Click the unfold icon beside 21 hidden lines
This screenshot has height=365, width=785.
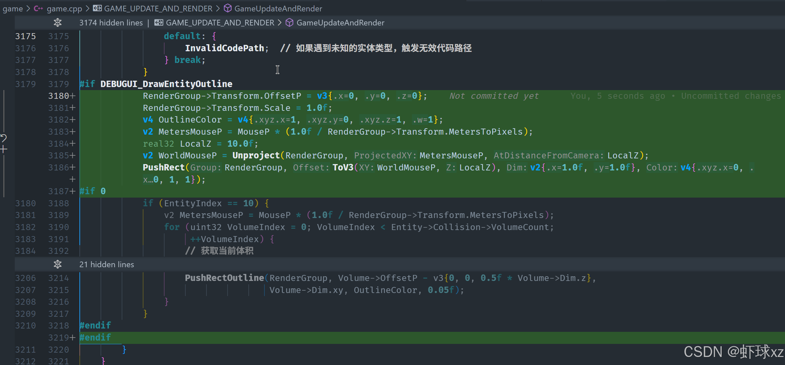[x=58, y=264]
